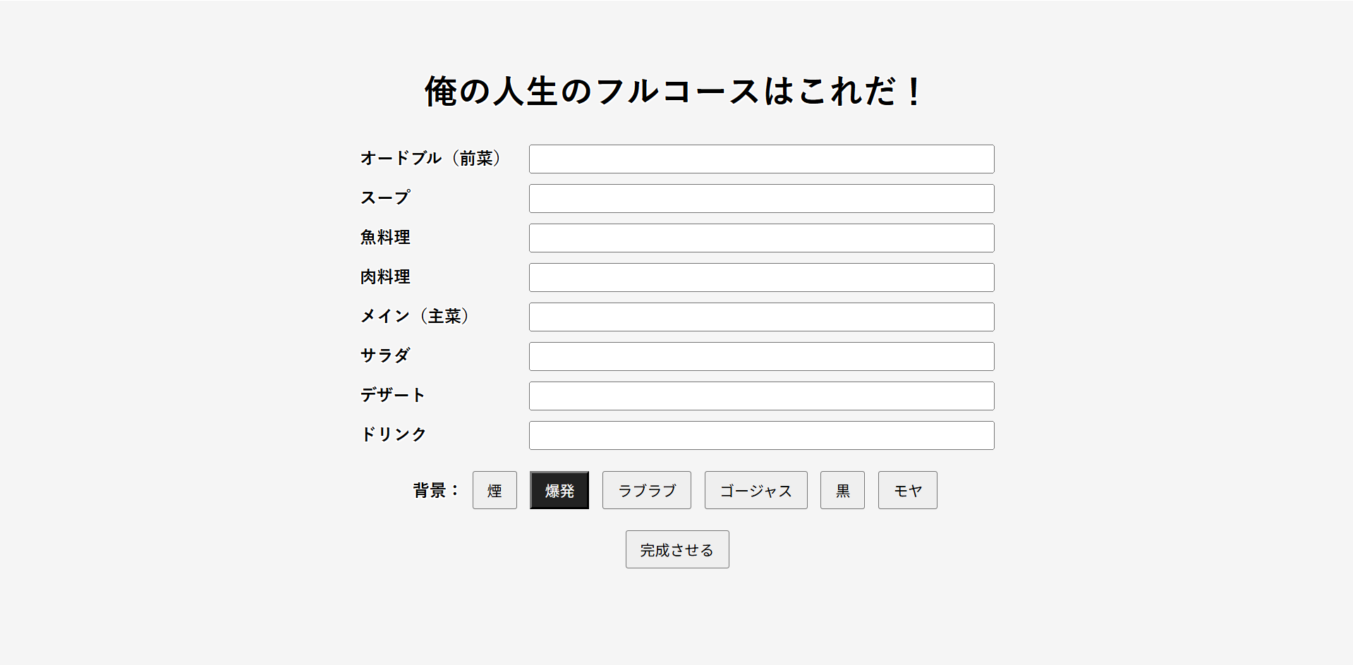Select the 肉料理 text field
Viewport: 1353px width, 665px height.
[x=761, y=277]
